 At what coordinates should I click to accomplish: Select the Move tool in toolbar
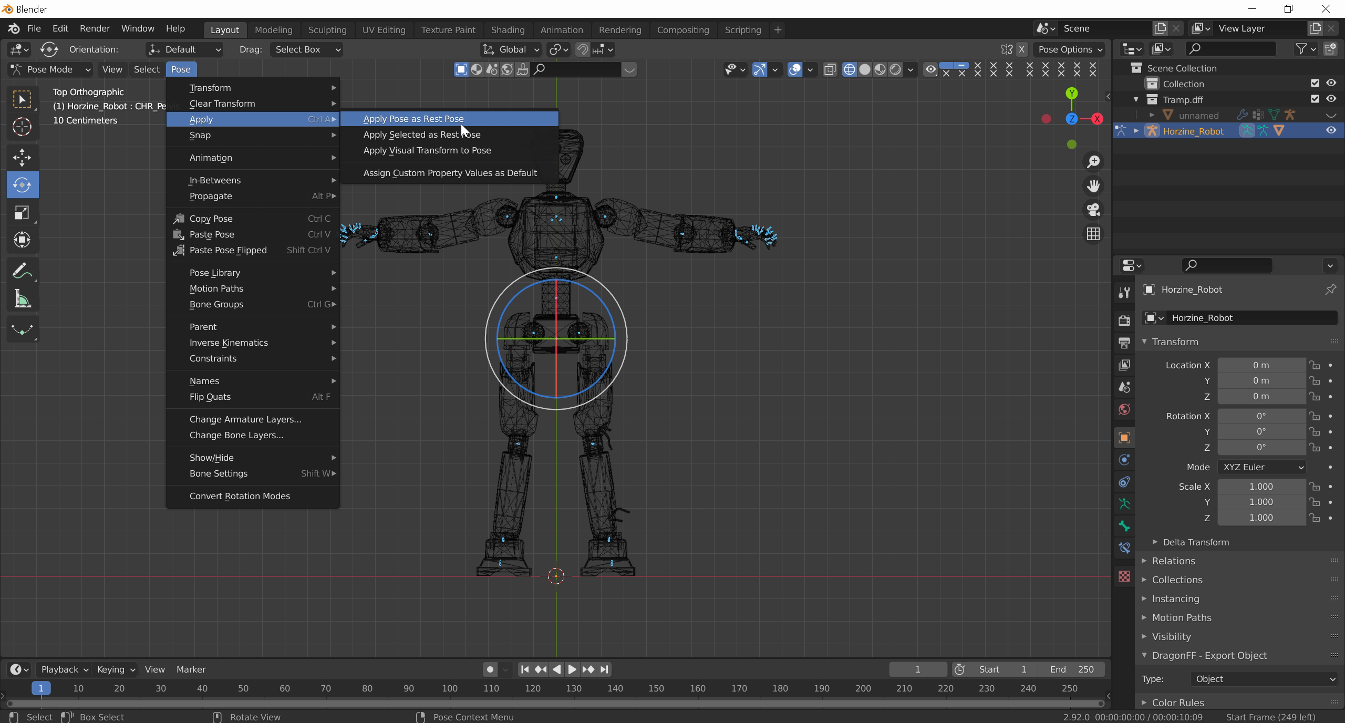pyautogui.click(x=22, y=157)
